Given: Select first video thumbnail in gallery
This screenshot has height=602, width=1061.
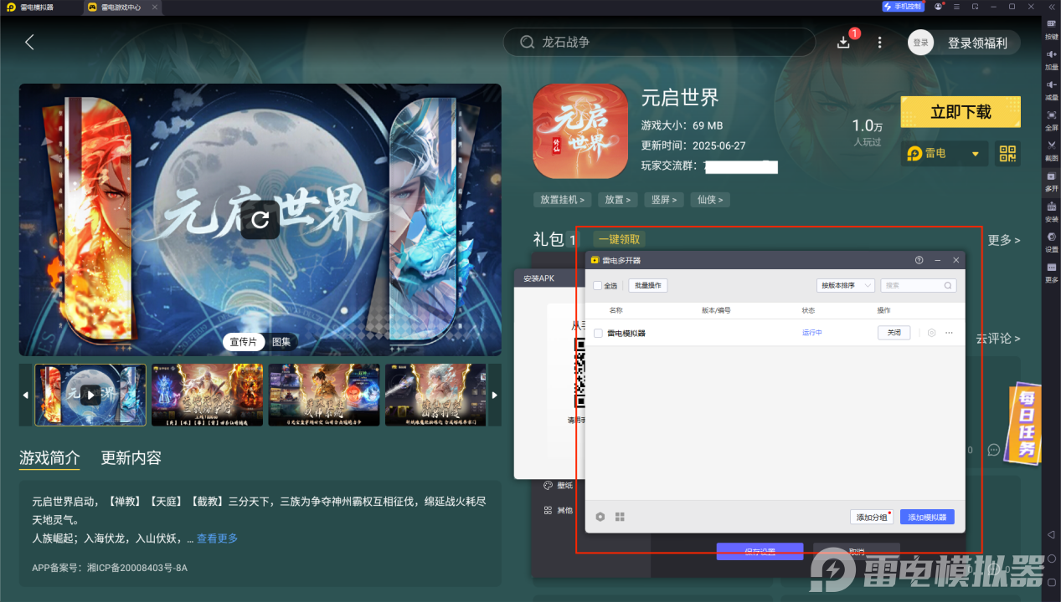Looking at the screenshot, I should [90, 395].
